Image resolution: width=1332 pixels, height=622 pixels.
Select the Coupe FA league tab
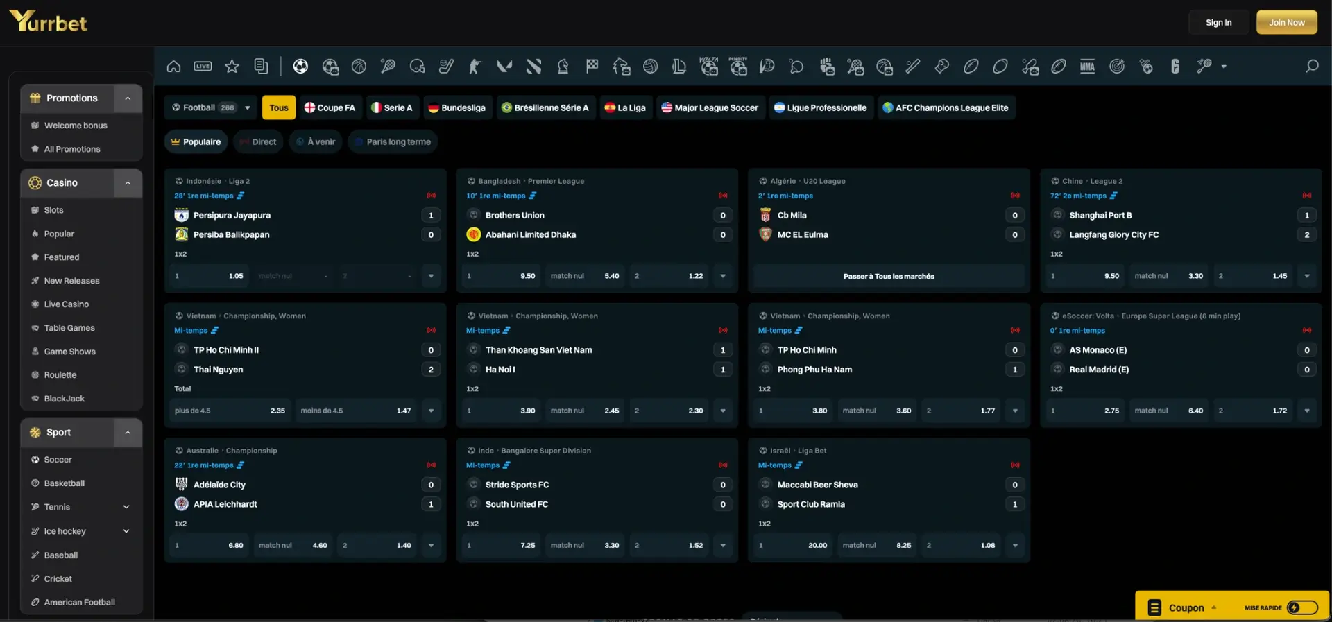pos(330,107)
